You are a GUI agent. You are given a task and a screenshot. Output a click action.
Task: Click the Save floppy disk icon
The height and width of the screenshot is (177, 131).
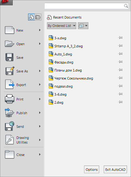point(10,57)
